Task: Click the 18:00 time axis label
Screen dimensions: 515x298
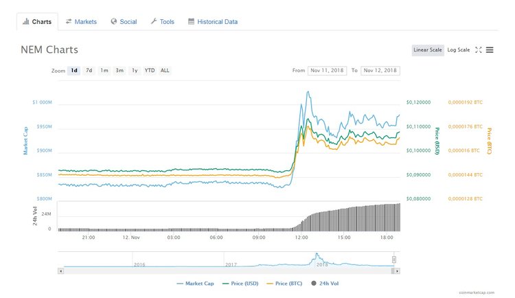Action: coord(387,237)
